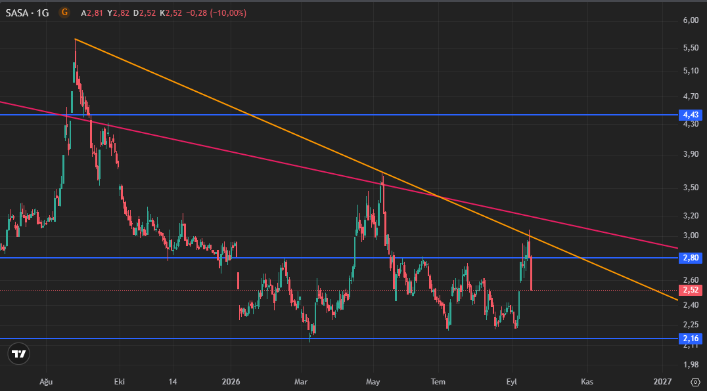Click the May label on time axis
707x391 pixels.
[x=373, y=382]
